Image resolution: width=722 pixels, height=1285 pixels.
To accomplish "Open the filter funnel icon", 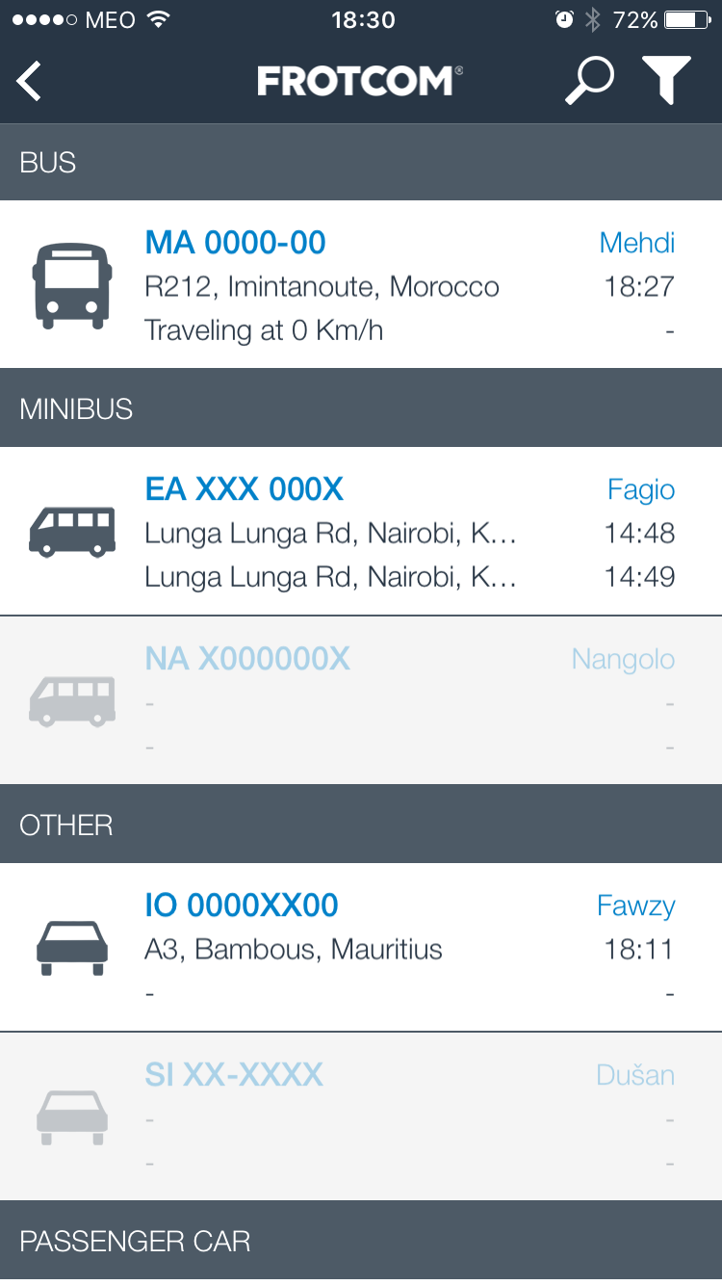I will coord(666,80).
